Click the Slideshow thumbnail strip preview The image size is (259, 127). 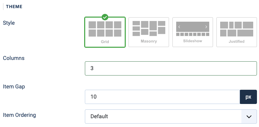click(x=193, y=34)
